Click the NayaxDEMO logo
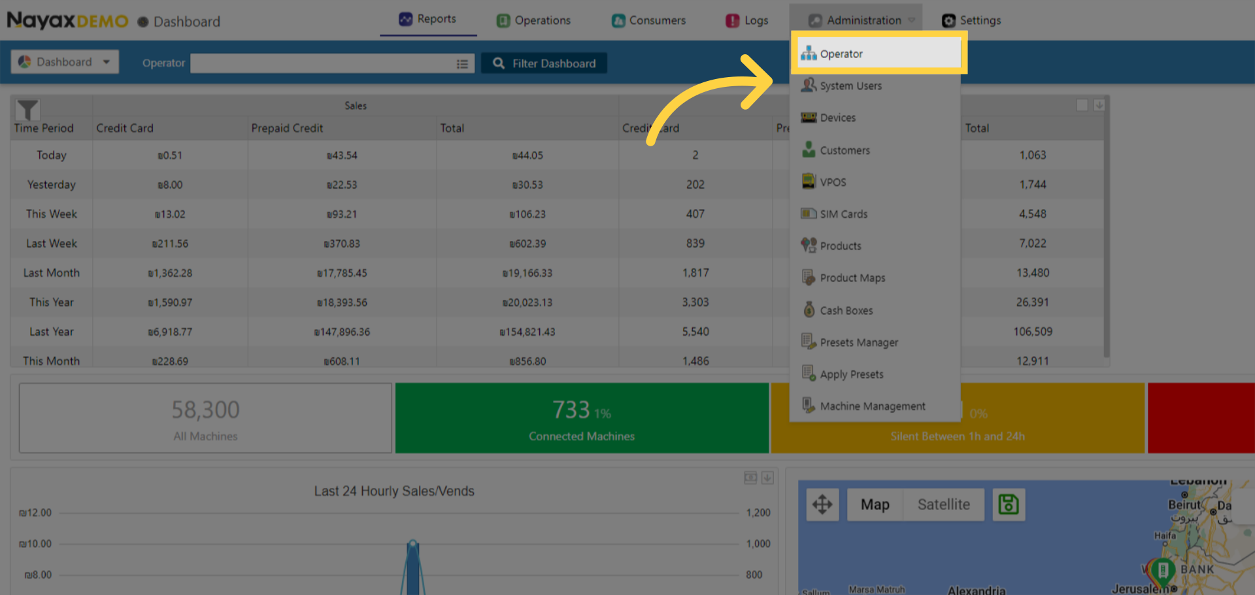 pos(68,21)
